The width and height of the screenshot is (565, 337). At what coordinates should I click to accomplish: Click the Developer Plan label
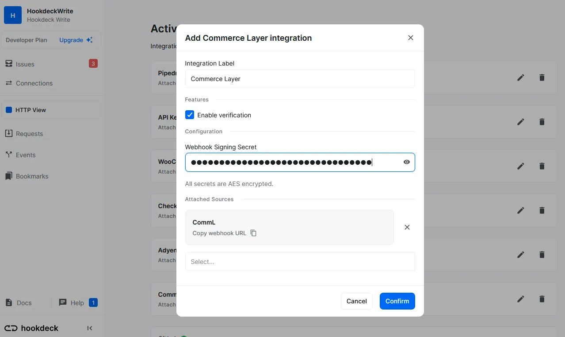click(27, 40)
